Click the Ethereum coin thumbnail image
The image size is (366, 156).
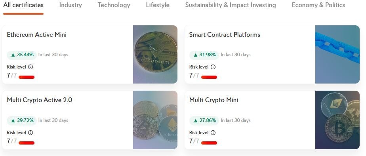pyautogui.click(x=155, y=54)
